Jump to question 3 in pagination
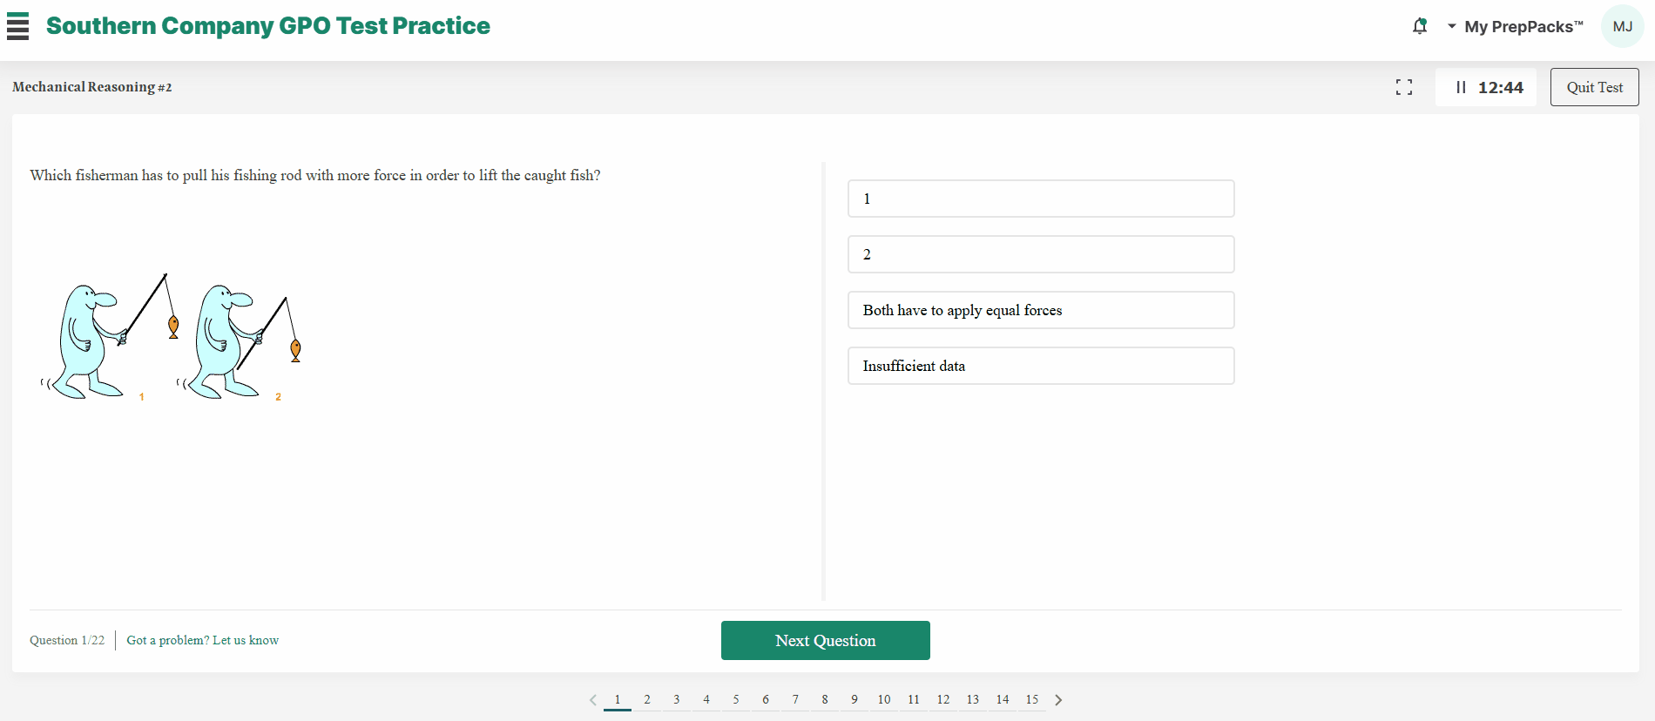Image resolution: width=1655 pixels, height=721 pixels. (677, 700)
